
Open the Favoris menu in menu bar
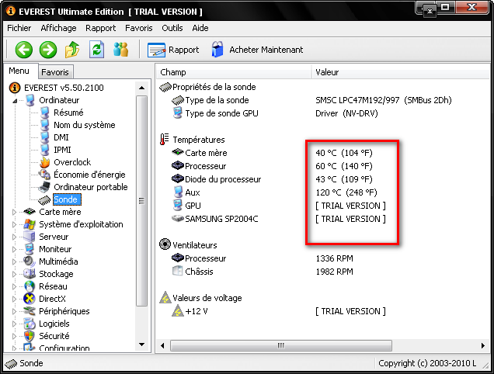pos(139,28)
